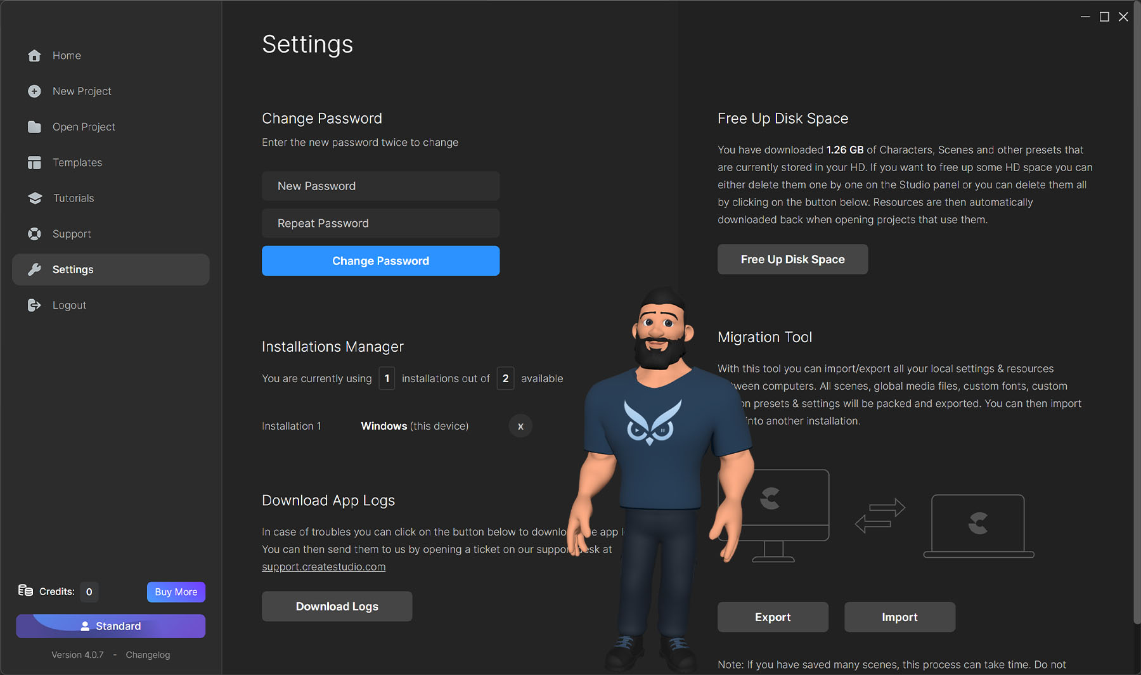Click the Download Logs button

coord(337,607)
